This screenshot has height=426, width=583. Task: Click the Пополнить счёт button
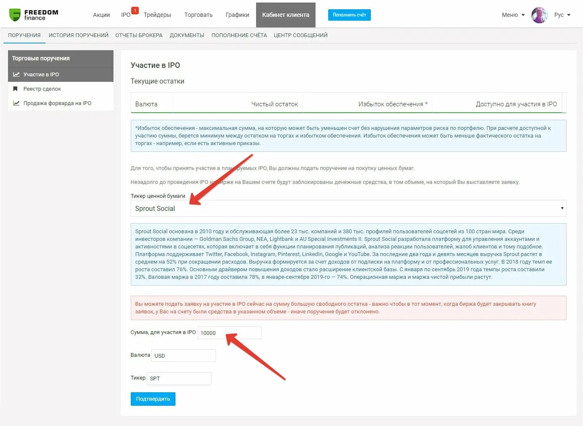click(x=349, y=15)
